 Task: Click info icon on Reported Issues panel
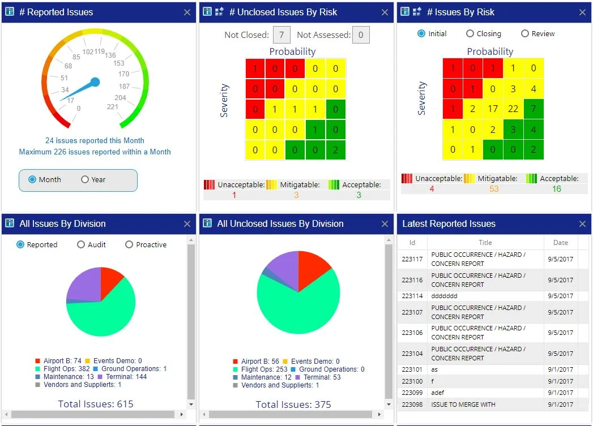tap(10, 12)
